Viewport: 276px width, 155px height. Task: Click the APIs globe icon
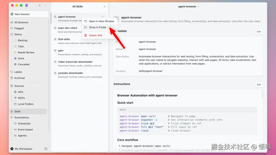click(15, 92)
